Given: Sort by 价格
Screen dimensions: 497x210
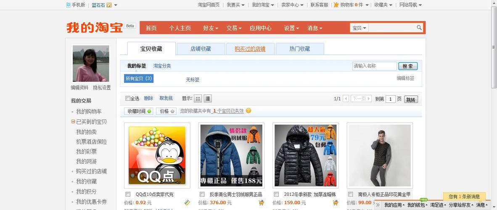Looking at the screenshot, I should click(x=166, y=111).
